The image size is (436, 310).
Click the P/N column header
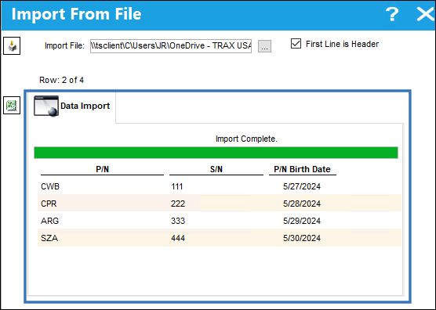(102, 169)
